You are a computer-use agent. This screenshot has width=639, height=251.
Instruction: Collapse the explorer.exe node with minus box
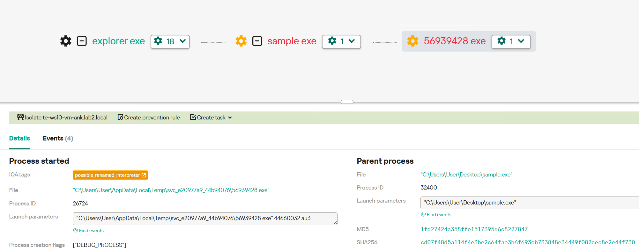[82, 41]
